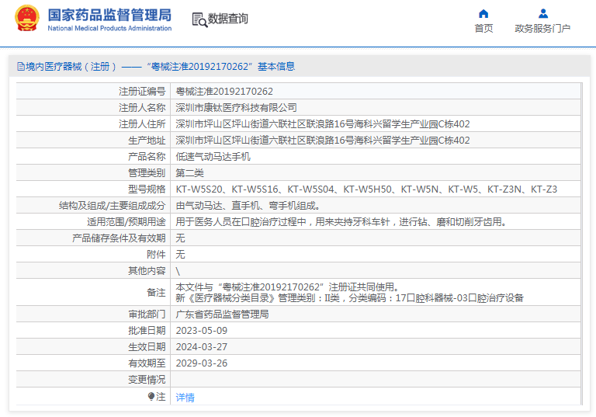Viewport: 596px width, 417px height.
Task: Click 国家药品监督管理局 site title
Action: point(109,16)
